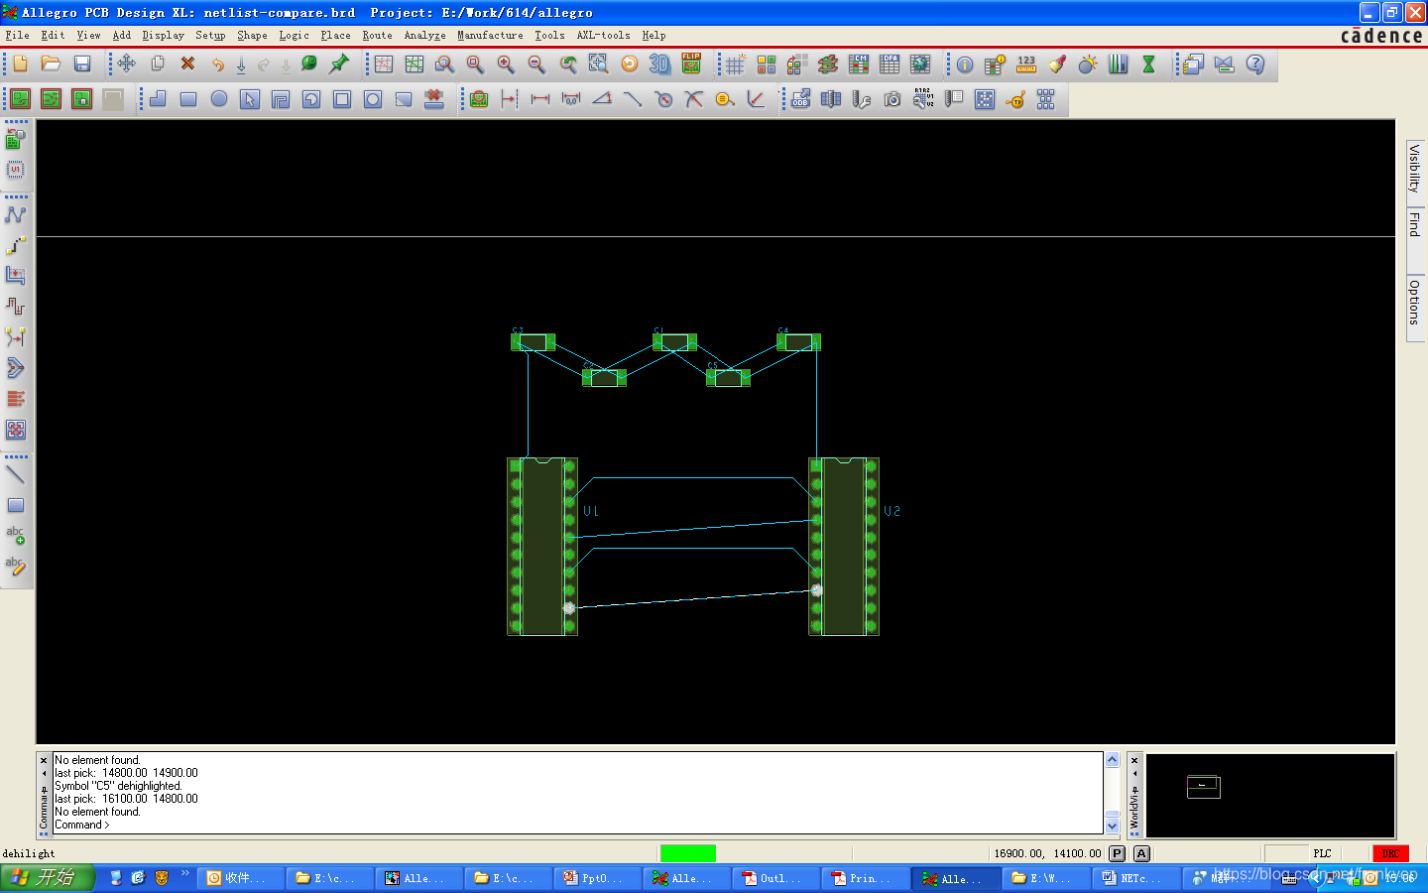Viewport: 1428px width, 893px height.
Task: Click the Undo arrow icon
Action: (218, 64)
